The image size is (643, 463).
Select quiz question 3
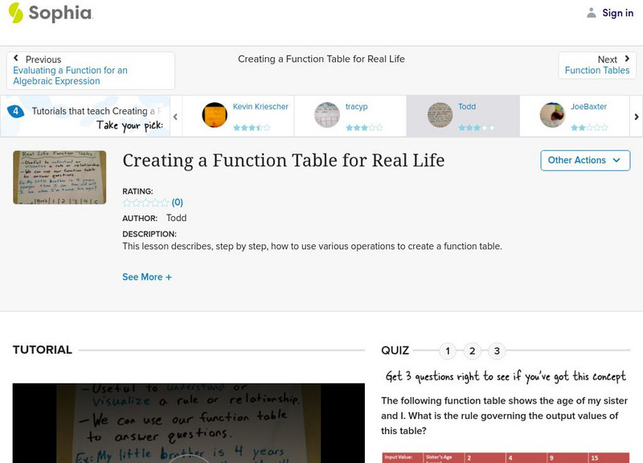click(497, 351)
